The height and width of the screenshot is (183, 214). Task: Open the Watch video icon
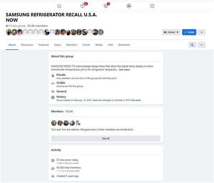[83, 6]
